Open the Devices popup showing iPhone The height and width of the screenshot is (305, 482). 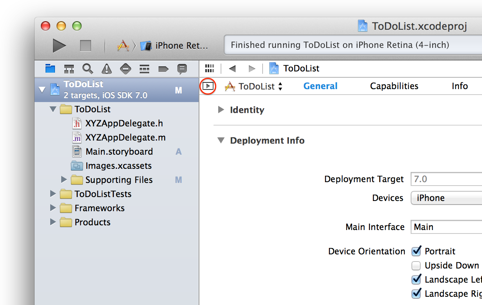pos(446,198)
